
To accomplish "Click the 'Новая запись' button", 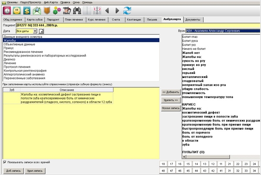I will point(171,108).
